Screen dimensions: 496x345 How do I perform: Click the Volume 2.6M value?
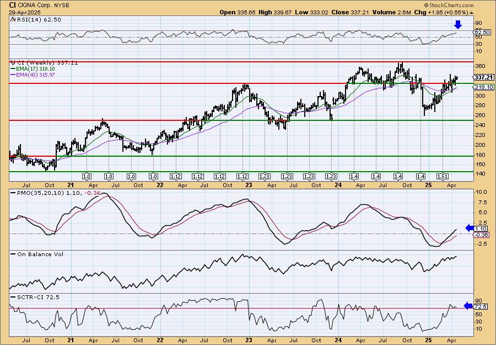click(391, 12)
